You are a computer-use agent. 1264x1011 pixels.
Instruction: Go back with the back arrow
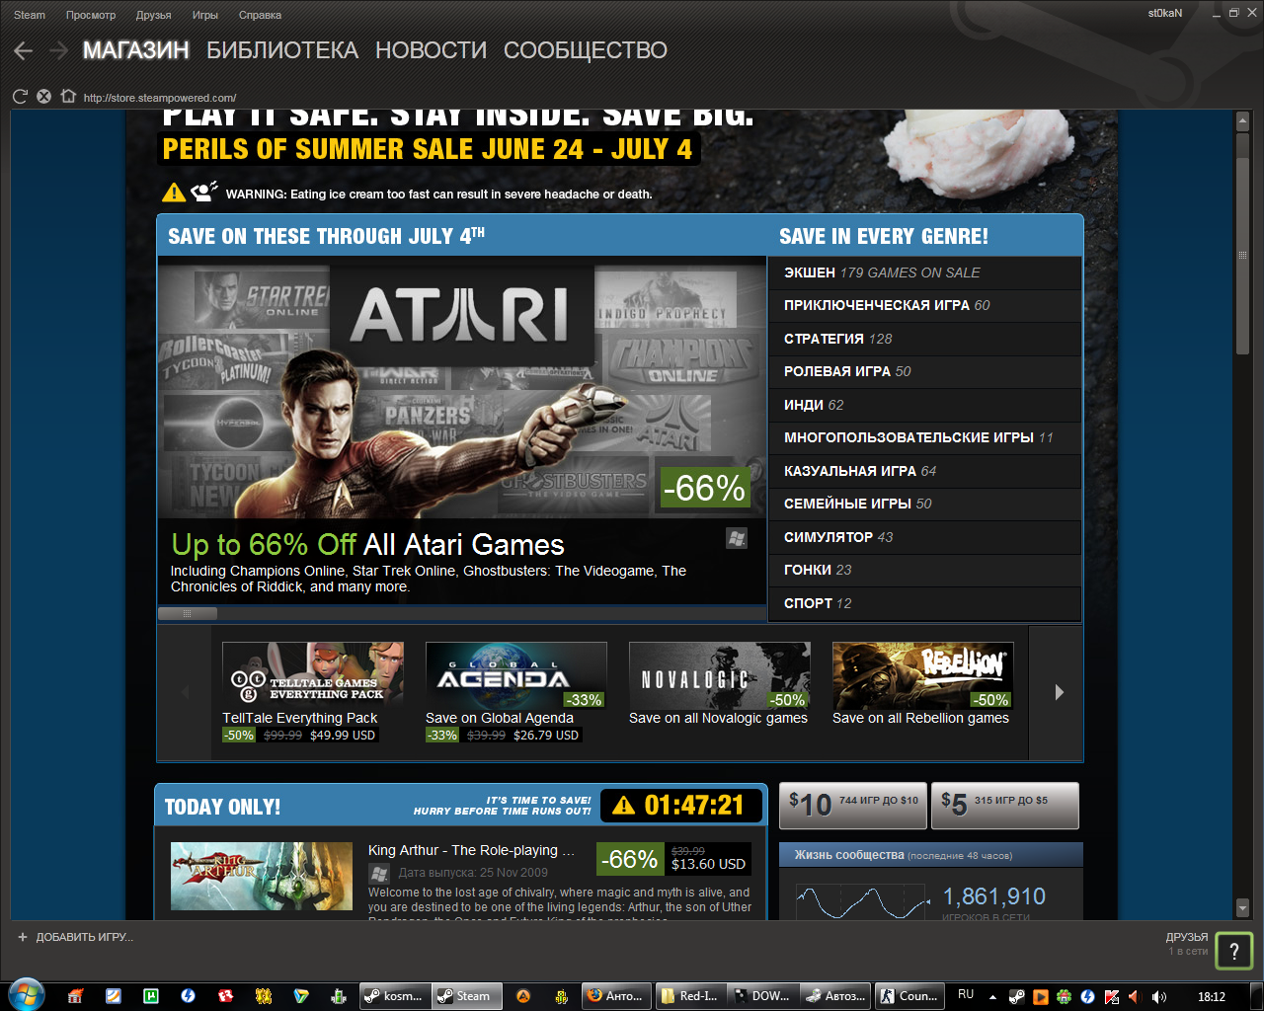24,50
